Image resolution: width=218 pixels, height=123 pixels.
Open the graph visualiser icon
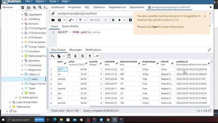pos(97,56)
